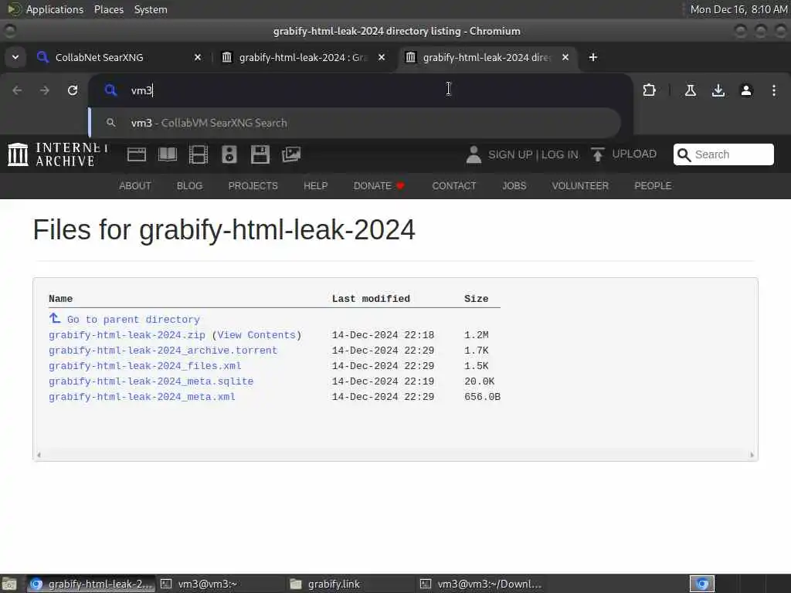This screenshot has height=593, width=791.
Task: Open the CONTACT menu item
Action: coord(454,185)
